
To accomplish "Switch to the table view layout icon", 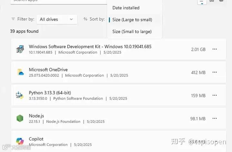I will (x=221, y=1).
